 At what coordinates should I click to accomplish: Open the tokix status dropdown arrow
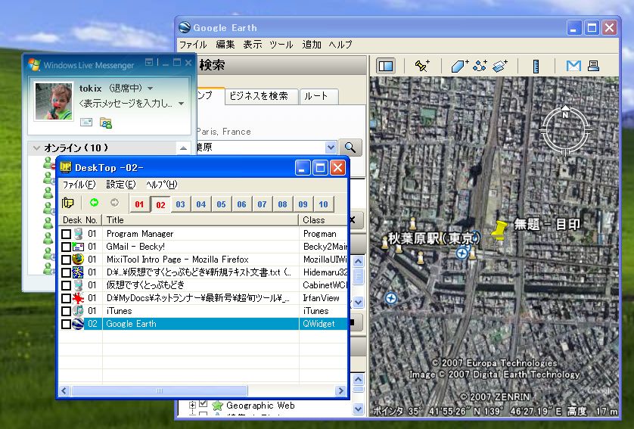point(151,88)
